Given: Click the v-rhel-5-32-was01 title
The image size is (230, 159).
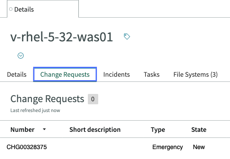Looking at the screenshot, I should pyautogui.click(x=62, y=37).
